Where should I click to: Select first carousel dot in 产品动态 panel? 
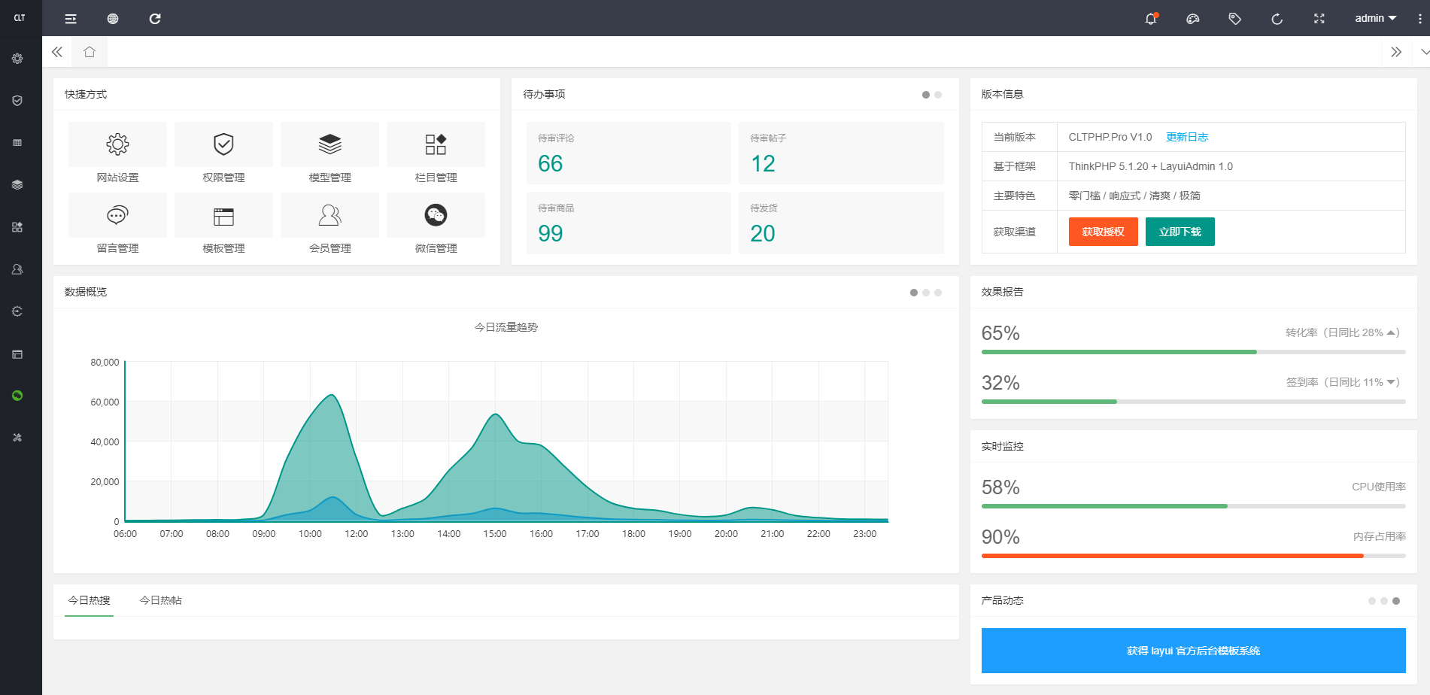(x=1372, y=601)
